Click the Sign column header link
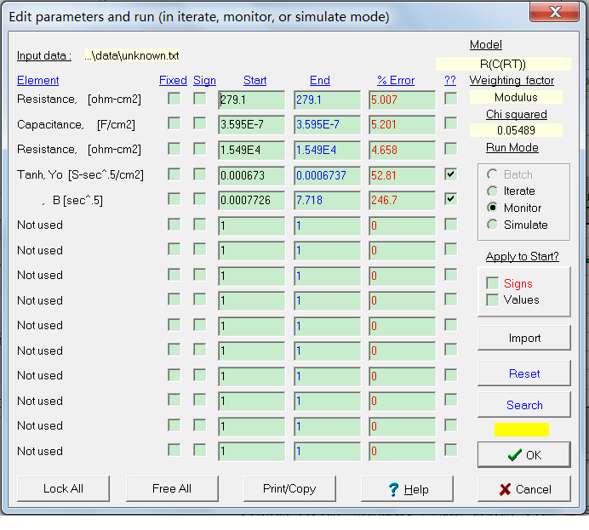Screen dimensions: 589x530 point(204,80)
